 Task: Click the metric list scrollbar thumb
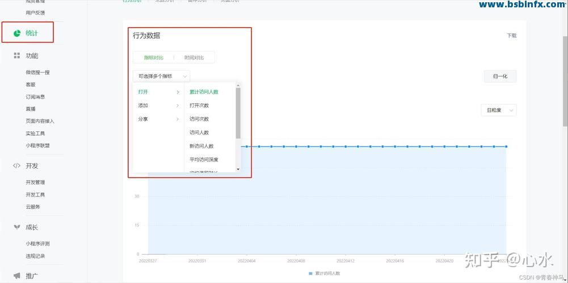click(x=238, y=113)
